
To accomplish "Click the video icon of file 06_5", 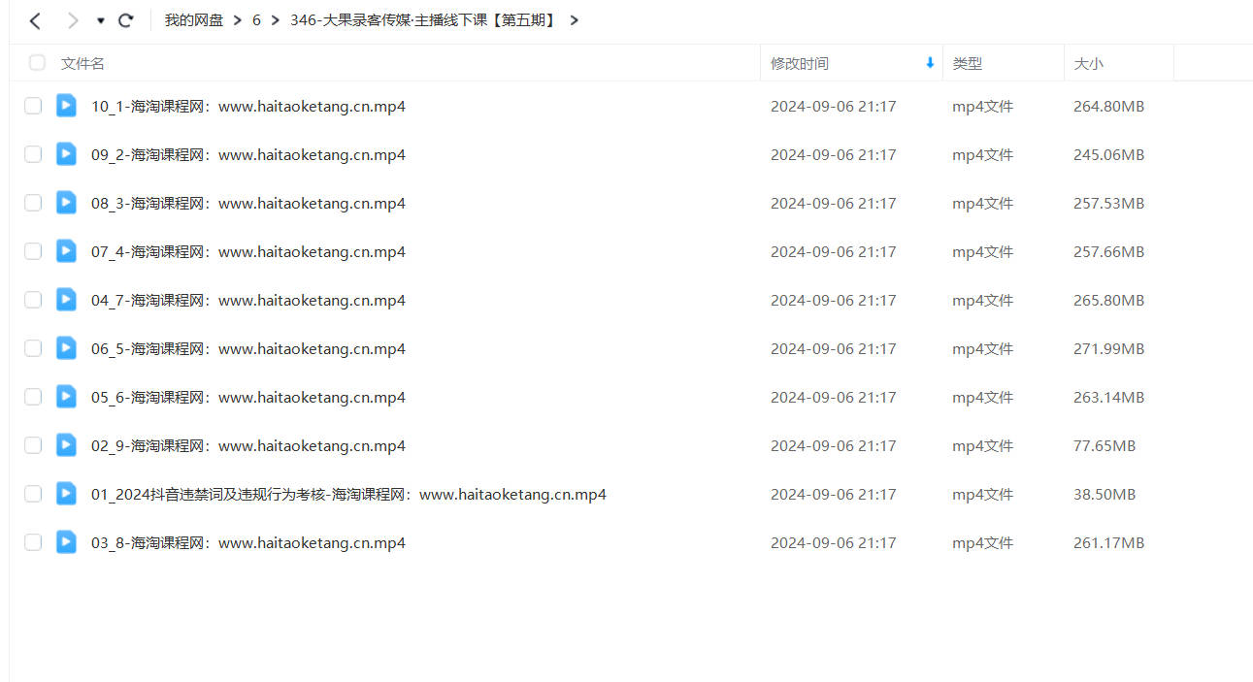I will coord(66,348).
